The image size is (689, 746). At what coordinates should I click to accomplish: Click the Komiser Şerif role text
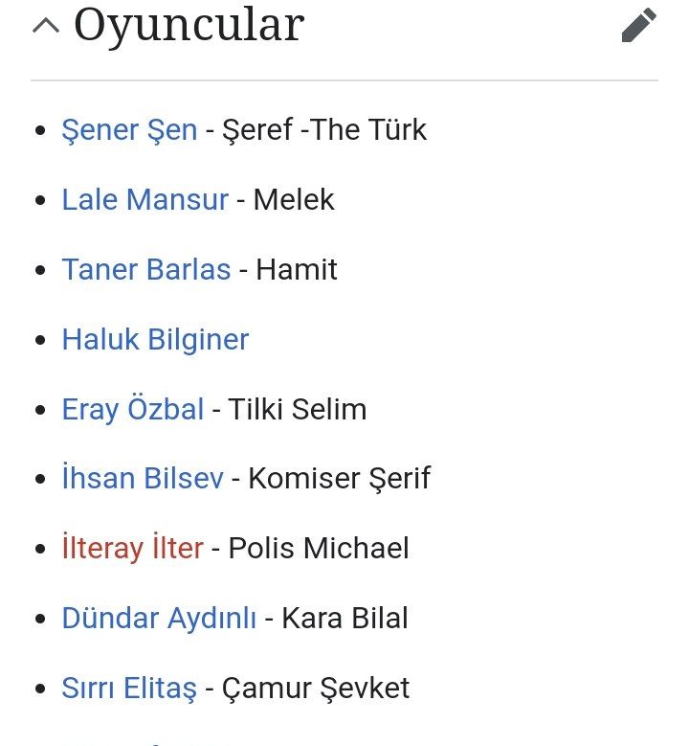pos(340,478)
